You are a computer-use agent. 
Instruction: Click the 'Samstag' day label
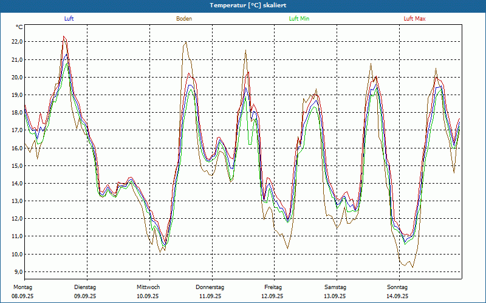coord(335,287)
